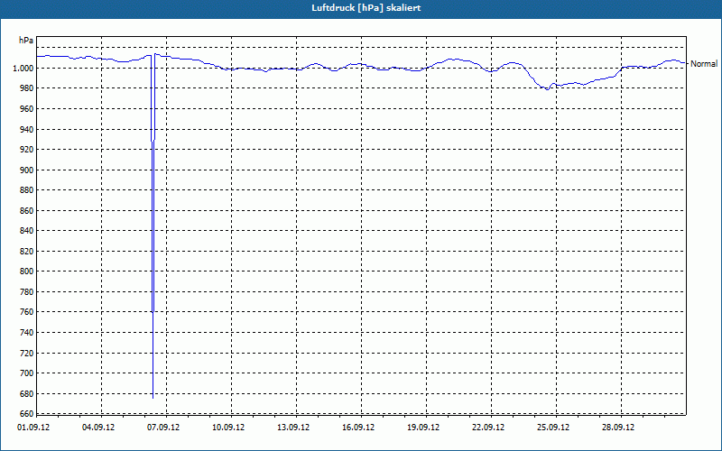Select the '680' y-axis value

27,394
